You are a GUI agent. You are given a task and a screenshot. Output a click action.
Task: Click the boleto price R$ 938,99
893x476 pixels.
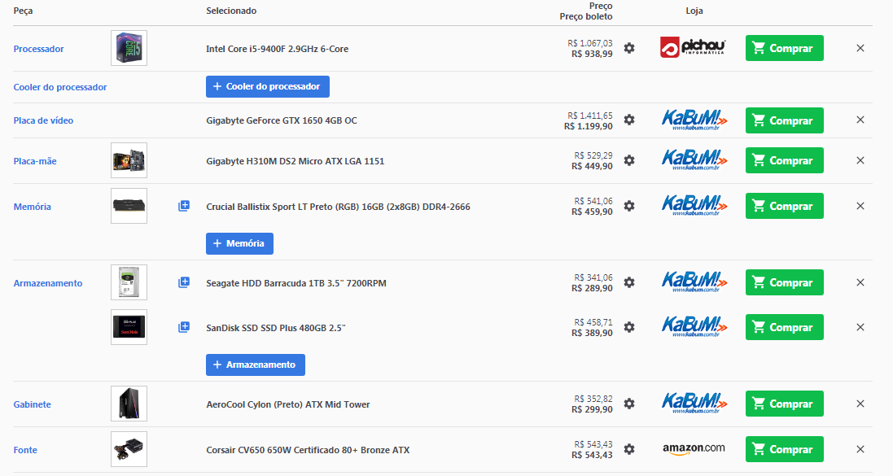pos(593,54)
